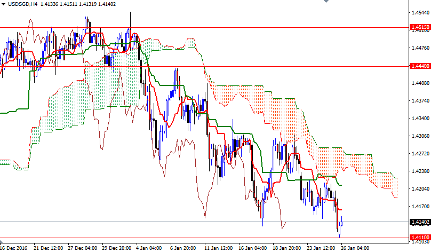
Task: Click the 21 Dec 12:00 time label
Action: point(49,248)
